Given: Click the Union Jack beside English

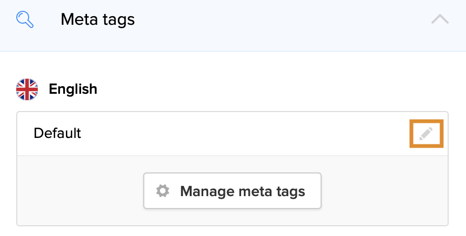Looking at the screenshot, I should click(x=27, y=89).
